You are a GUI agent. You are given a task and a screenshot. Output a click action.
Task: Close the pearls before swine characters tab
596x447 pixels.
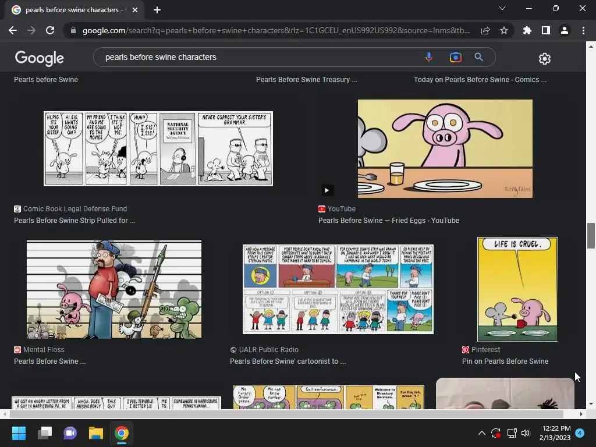tap(135, 10)
